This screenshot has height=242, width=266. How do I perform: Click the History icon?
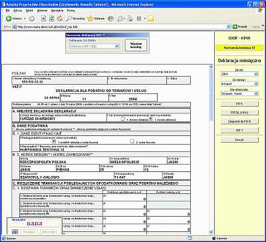[110, 19]
